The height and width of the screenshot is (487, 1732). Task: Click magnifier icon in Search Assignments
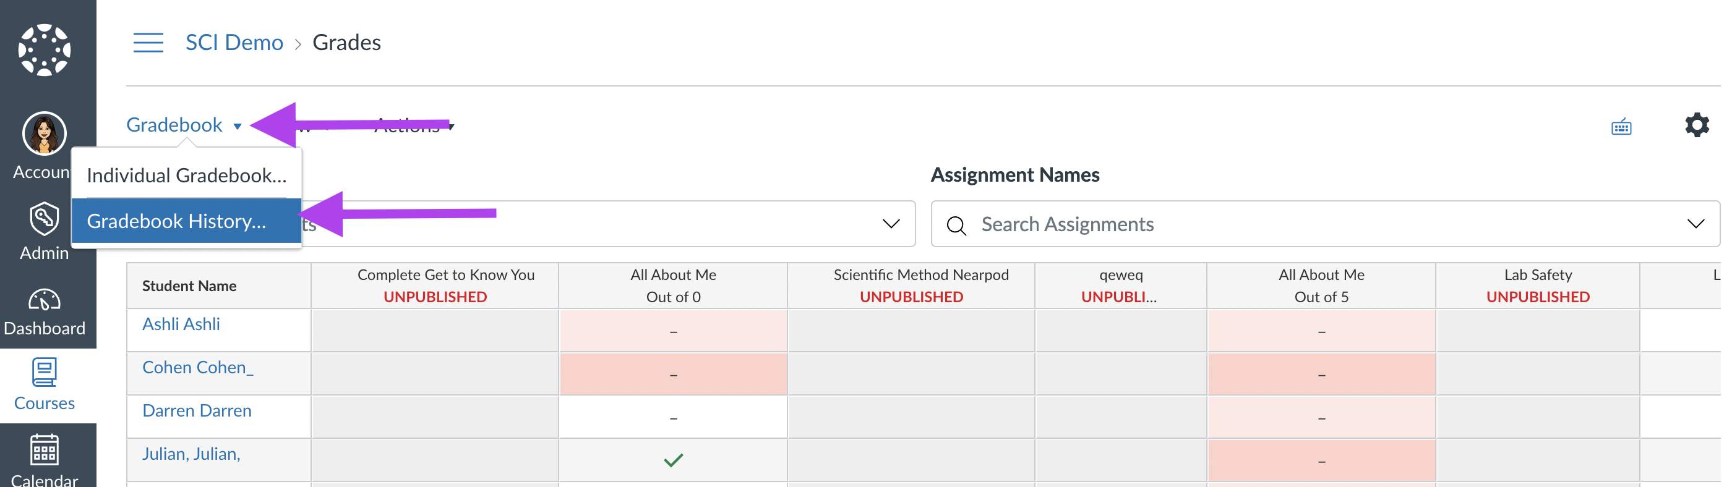click(x=956, y=225)
